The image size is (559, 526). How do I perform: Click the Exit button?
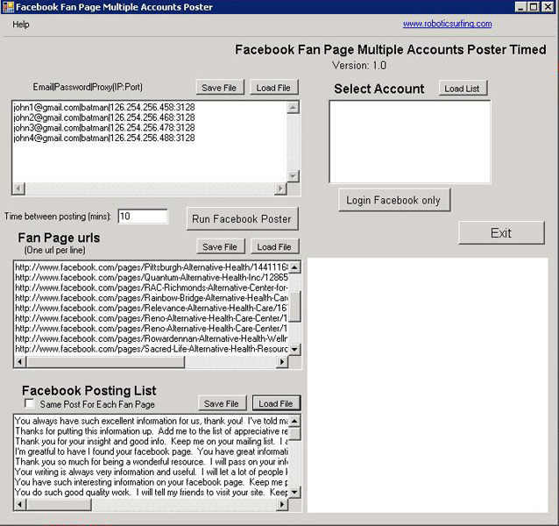tap(501, 233)
